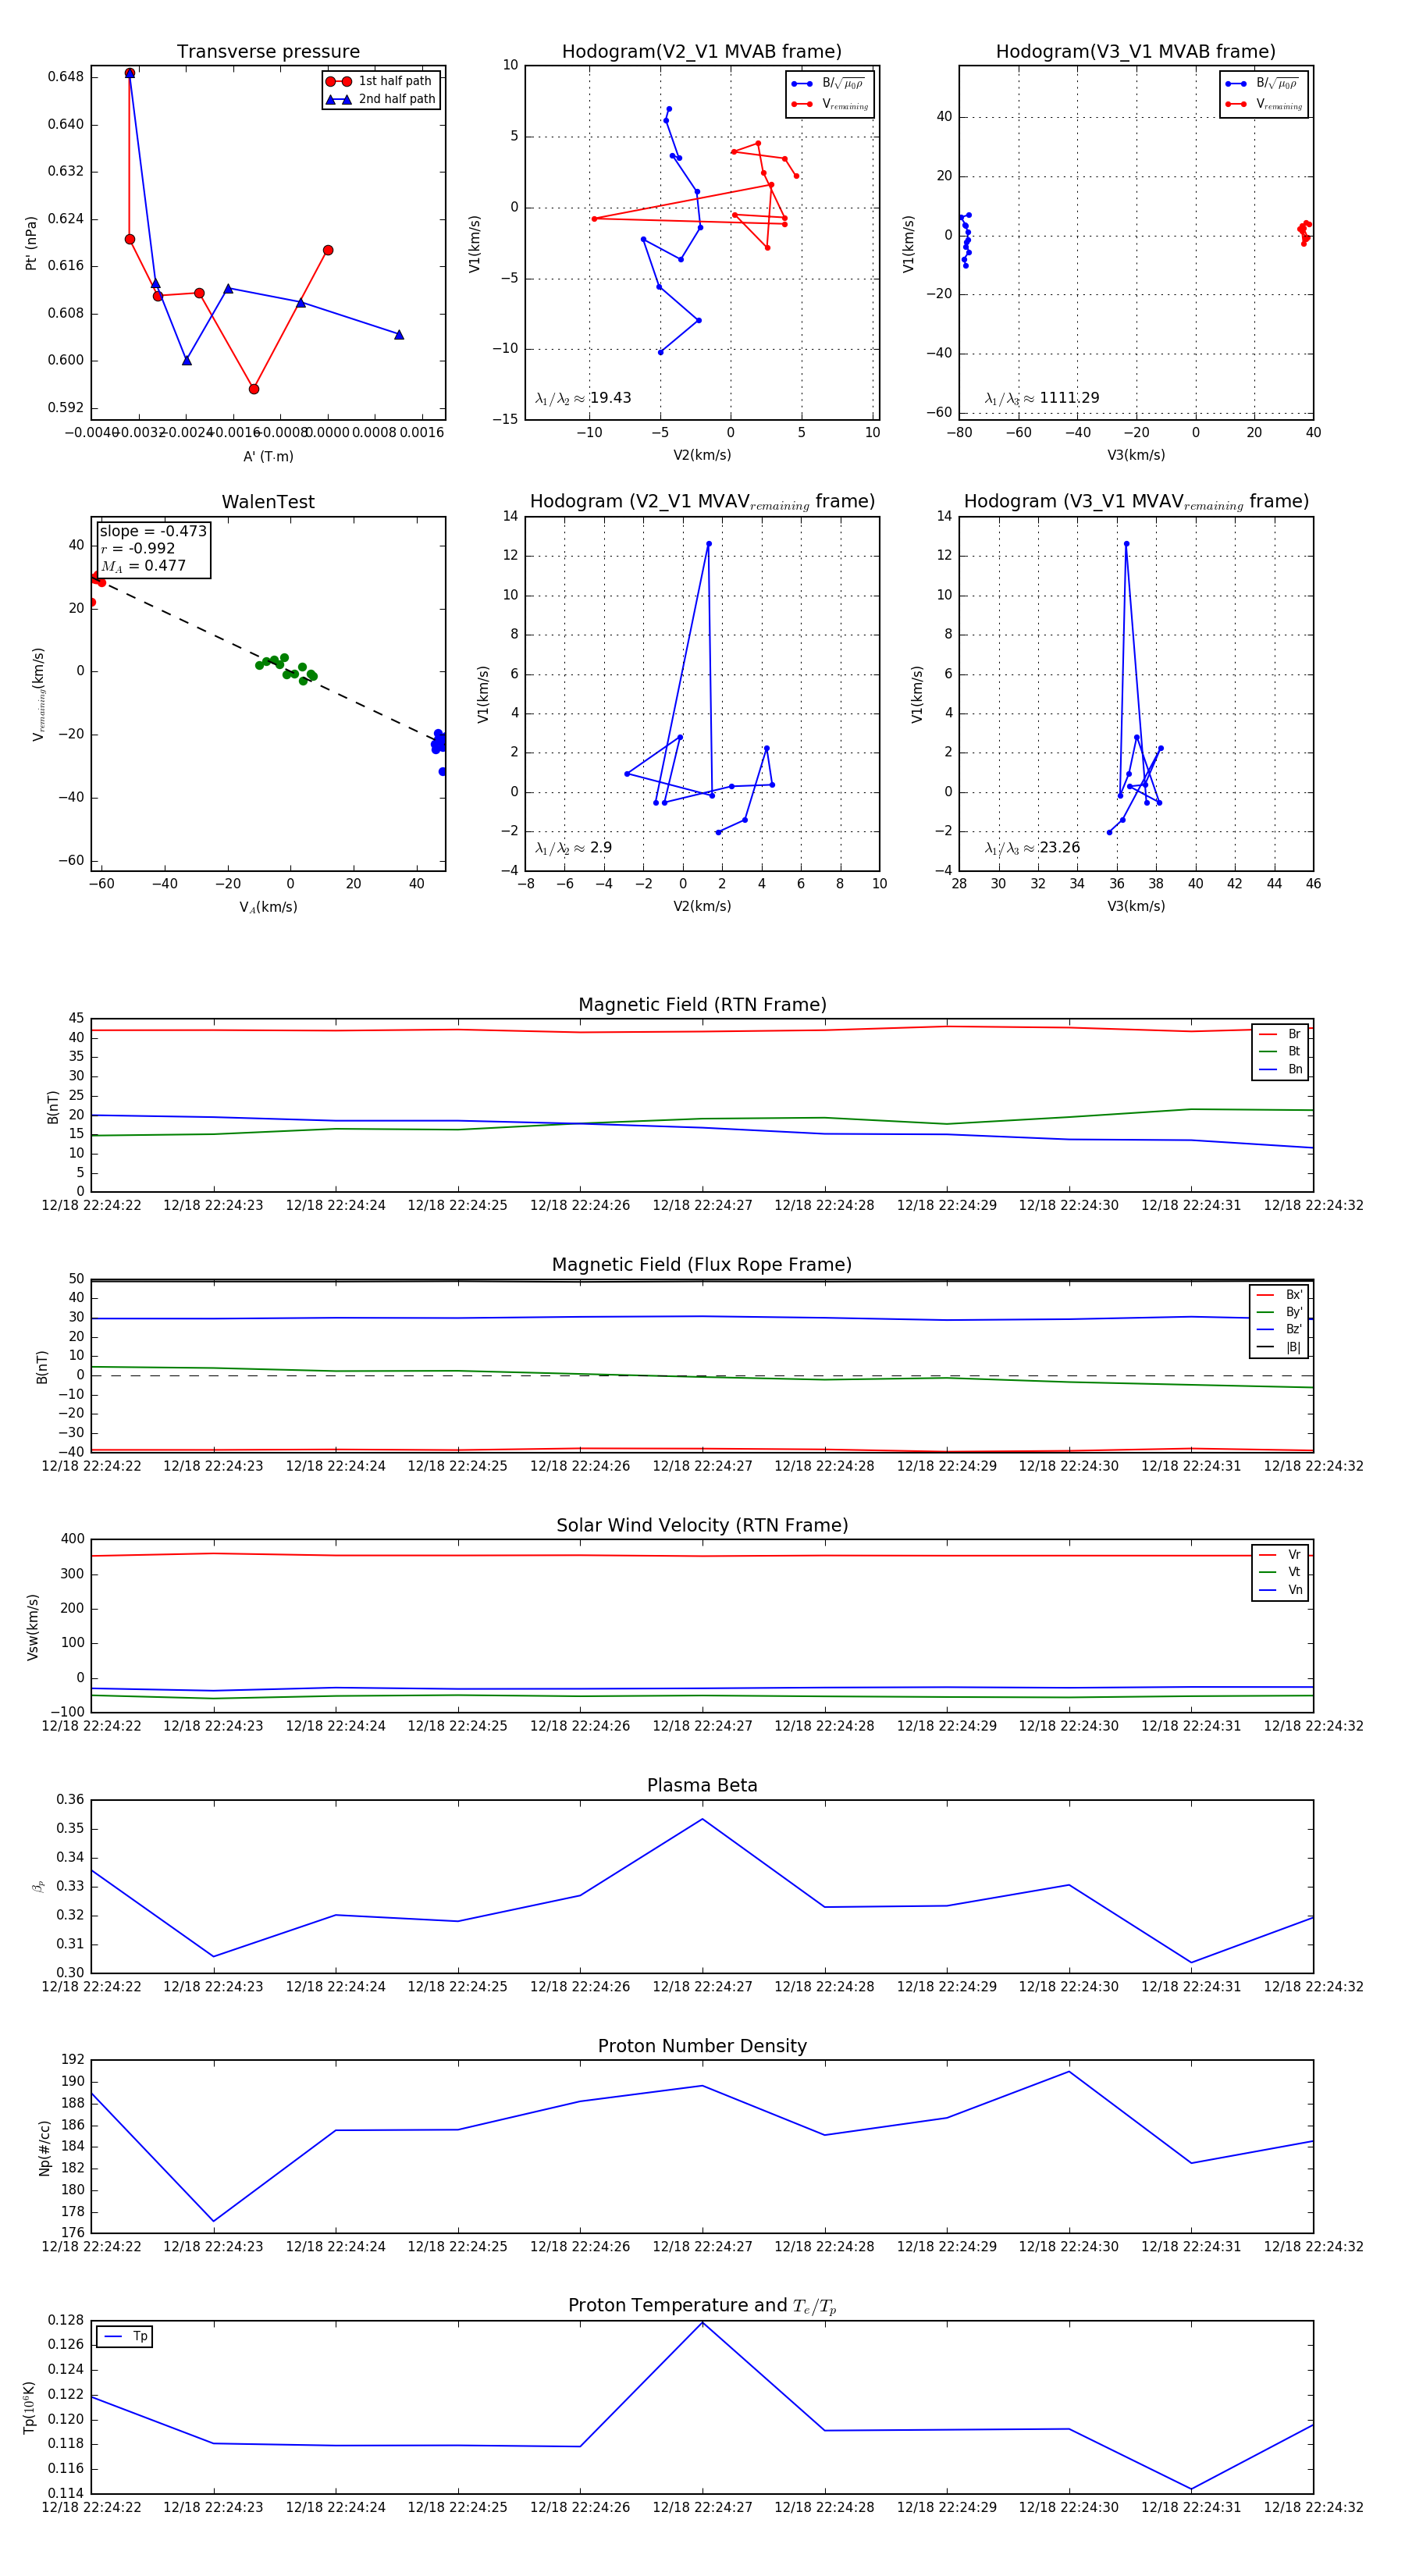Click the WalenTest slope and r statistics box
The width and height of the screenshot is (1405, 2576).
click(x=153, y=548)
